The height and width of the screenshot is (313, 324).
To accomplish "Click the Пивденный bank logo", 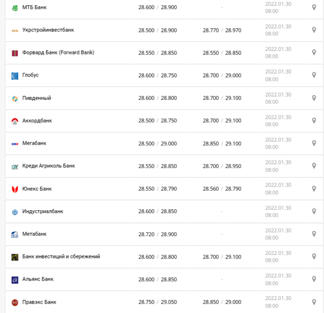I will point(15,99).
